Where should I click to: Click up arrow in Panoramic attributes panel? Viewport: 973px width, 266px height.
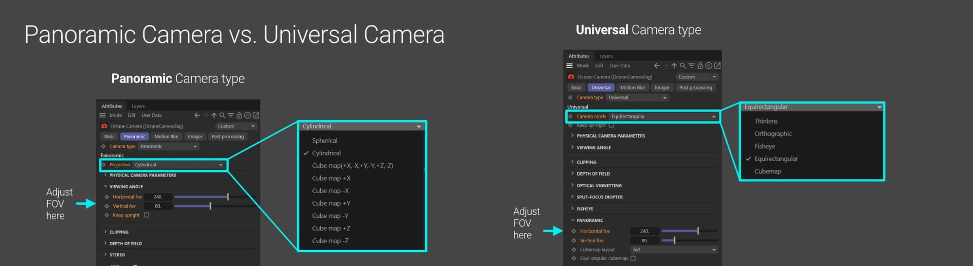tap(214, 115)
